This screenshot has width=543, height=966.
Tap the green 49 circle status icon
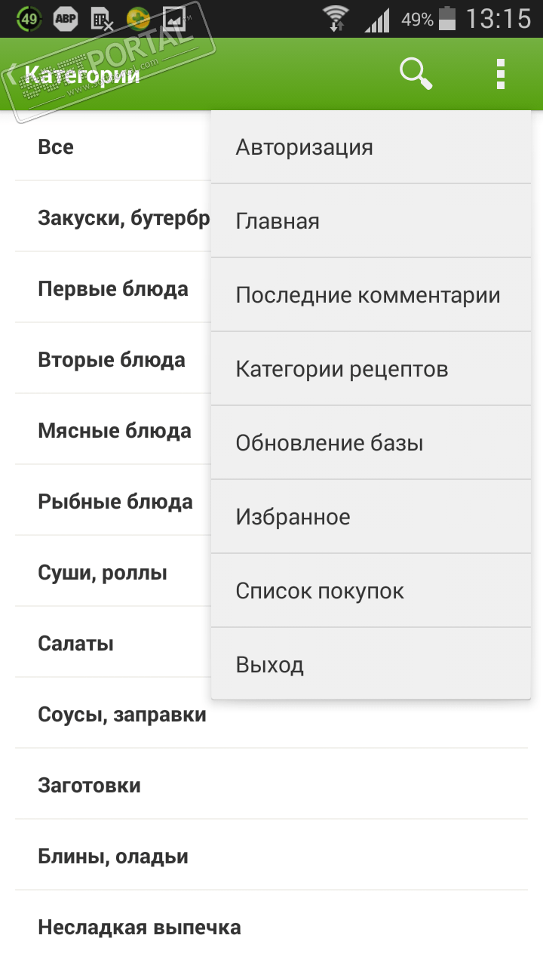coord(29,19)
